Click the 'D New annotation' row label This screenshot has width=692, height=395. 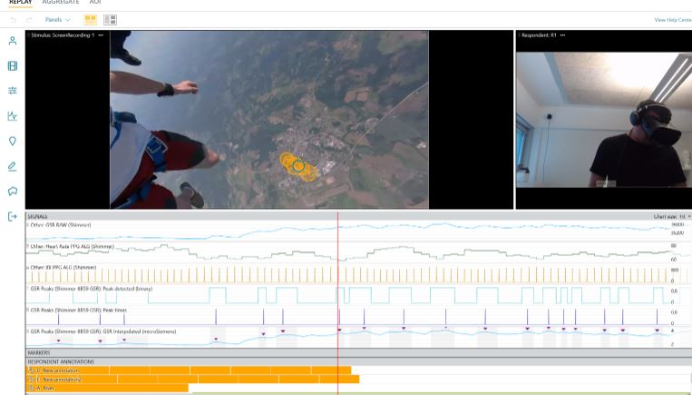pyautogui.click(x=57, y=370)
